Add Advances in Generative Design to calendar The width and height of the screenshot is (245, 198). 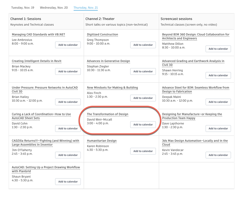click(x=143, y=71)
